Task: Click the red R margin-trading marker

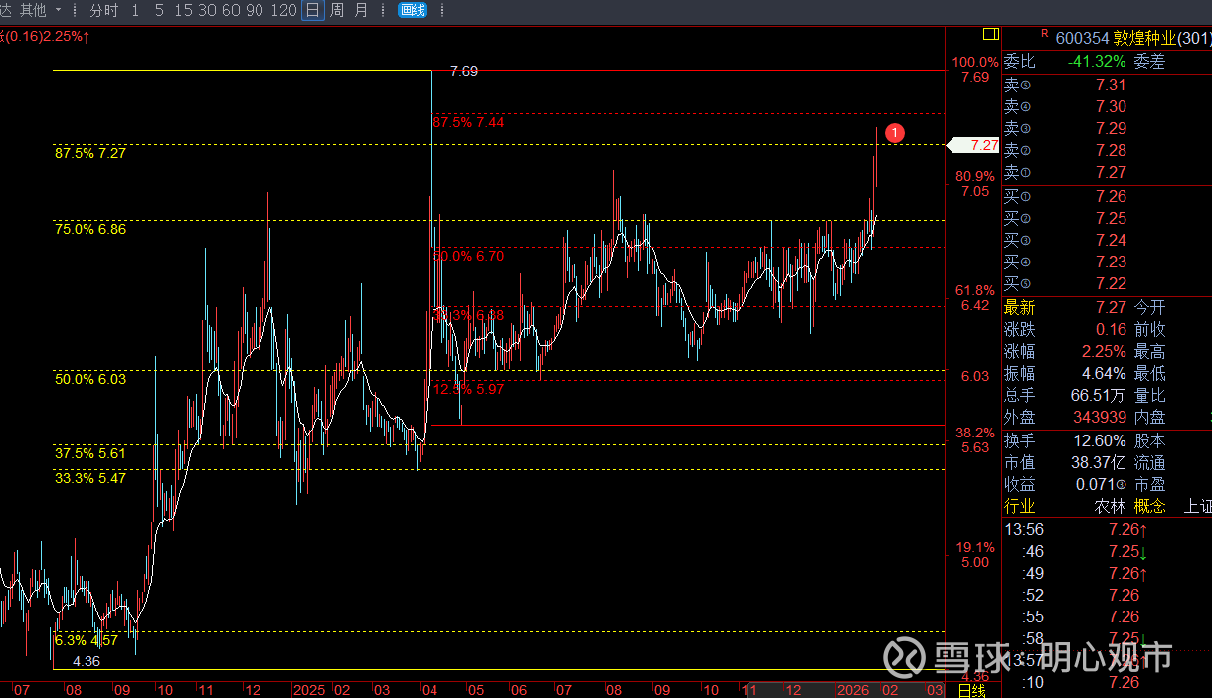Action: click(x=1045, y=33)
